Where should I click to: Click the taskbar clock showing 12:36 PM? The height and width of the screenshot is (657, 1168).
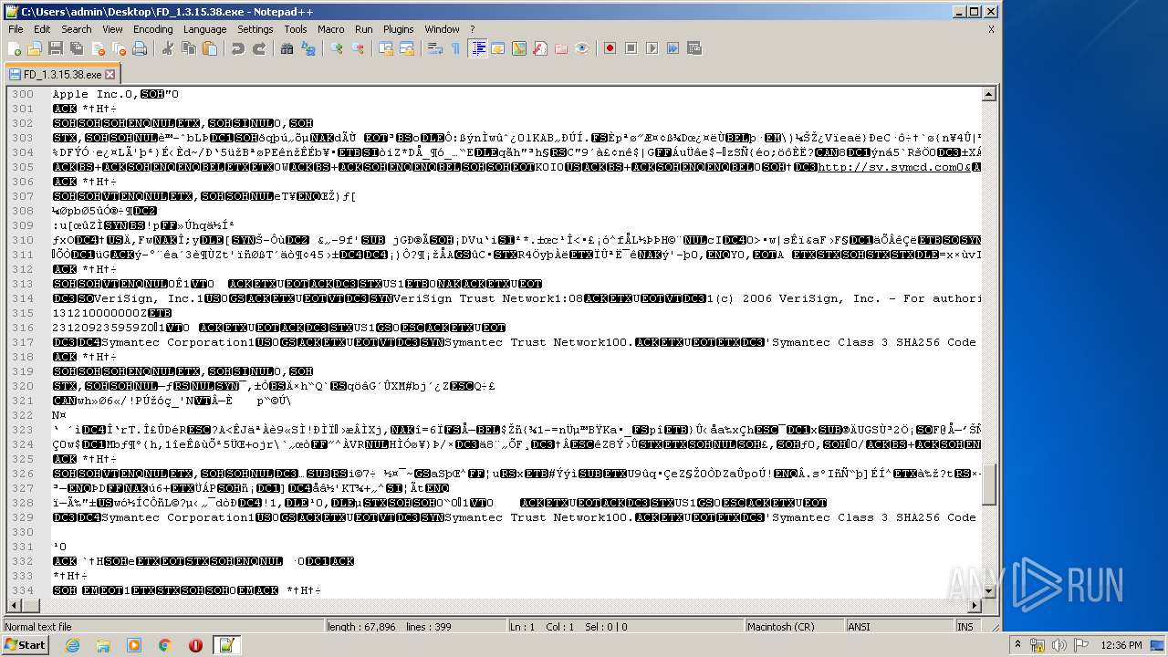click(1121, 645)
